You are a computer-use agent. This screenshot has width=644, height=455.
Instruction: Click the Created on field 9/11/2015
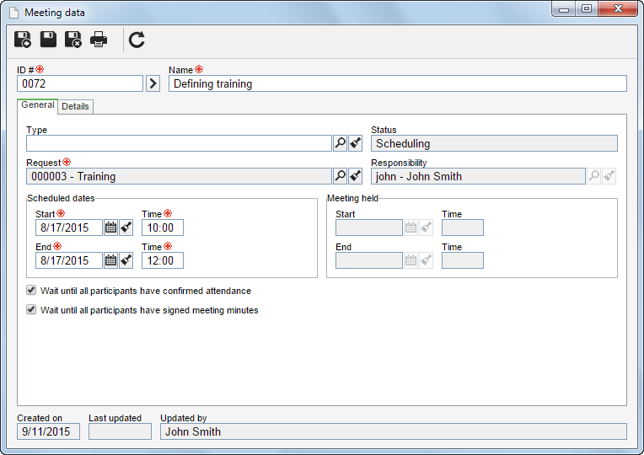pyautogui.click(x=48, y=431)
